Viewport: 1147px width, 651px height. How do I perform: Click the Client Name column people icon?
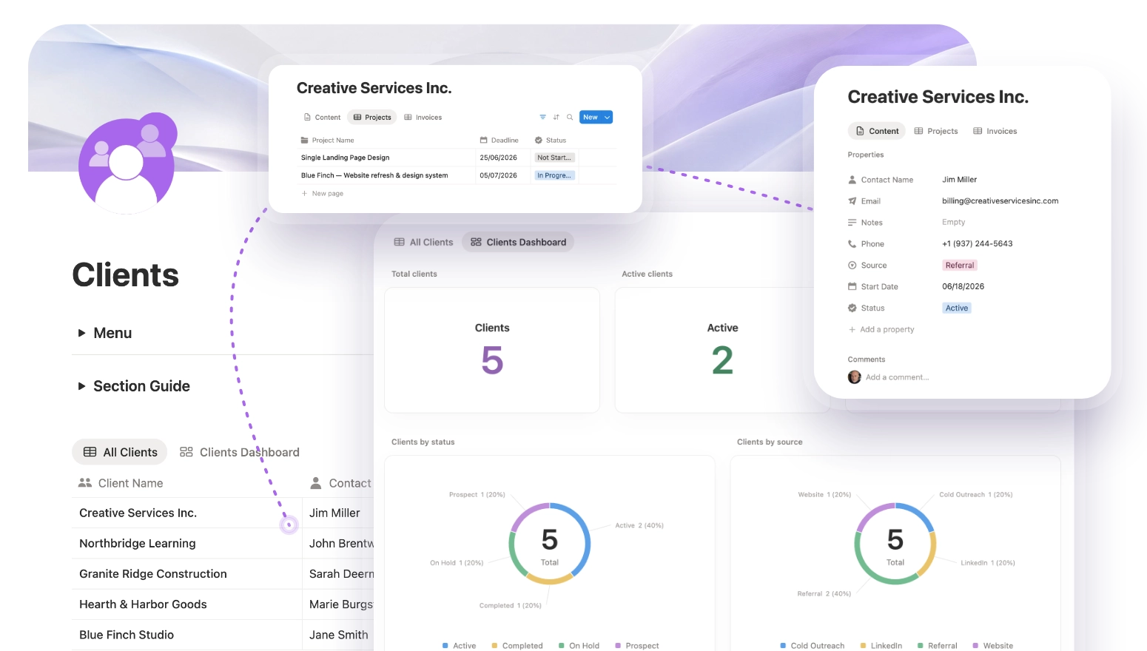(x=85, y=483)
